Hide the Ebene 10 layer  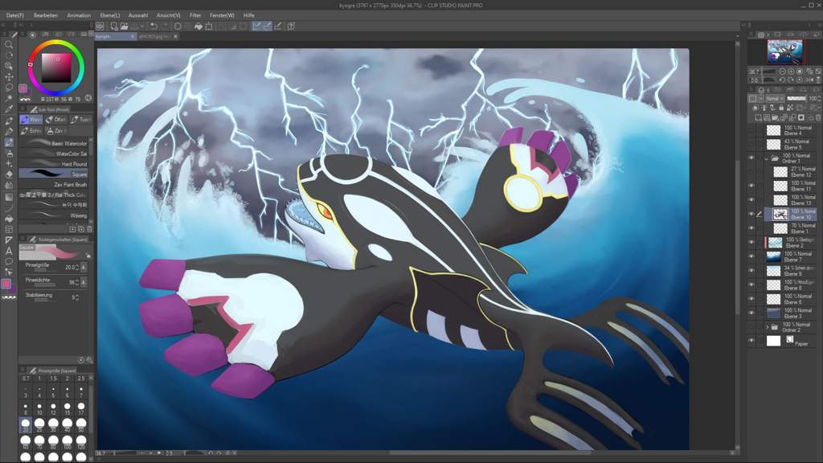(751, 214)
